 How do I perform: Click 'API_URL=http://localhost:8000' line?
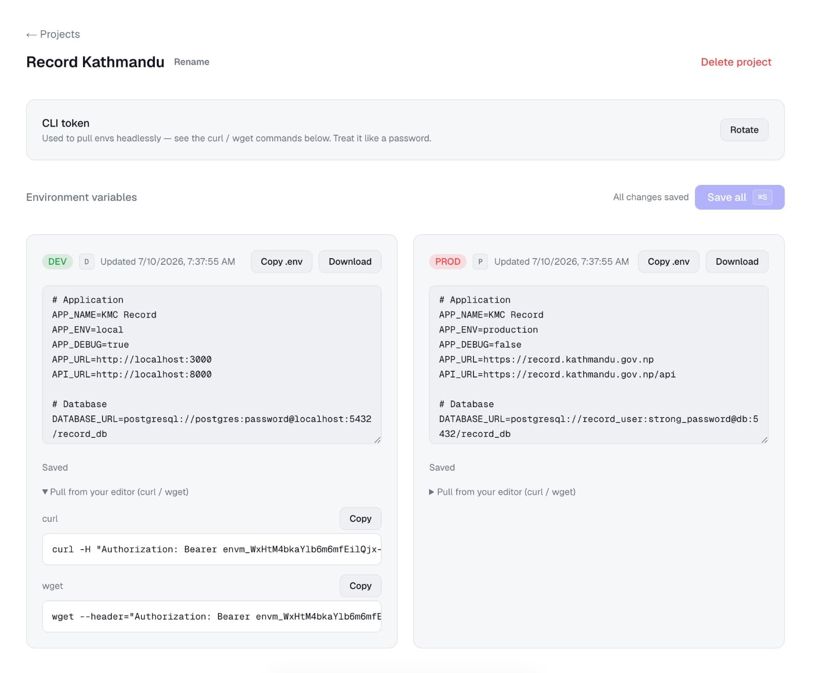pyautogui.click(x=132, y=374)
